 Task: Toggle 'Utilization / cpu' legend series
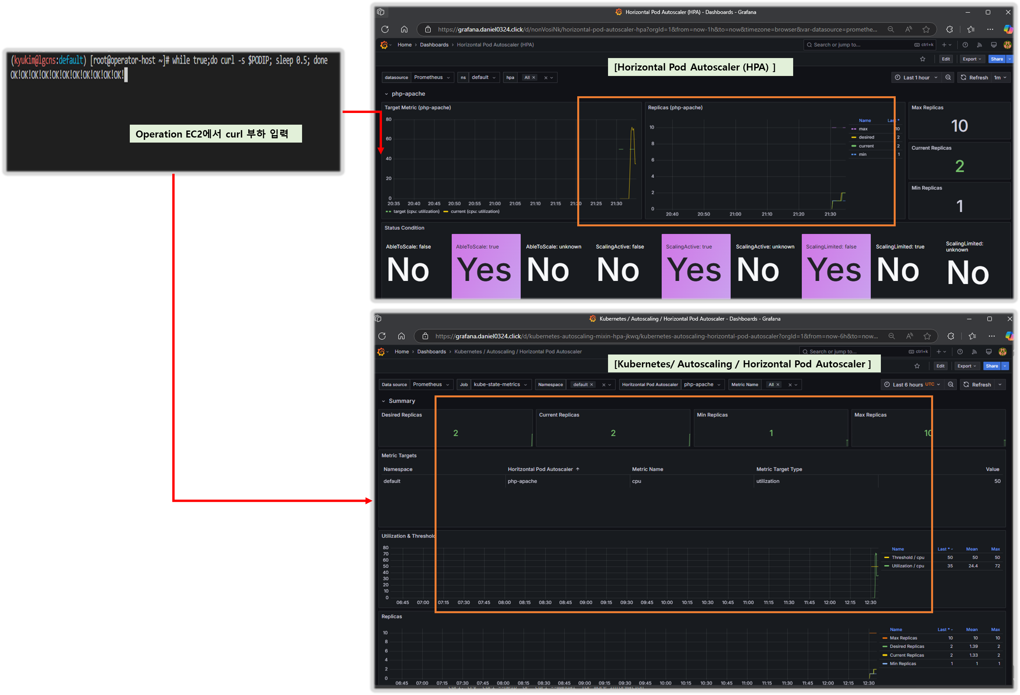pyautogui.click(x=908, y=566)
